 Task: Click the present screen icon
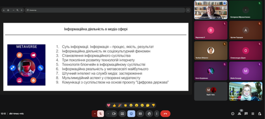(122, 114)
